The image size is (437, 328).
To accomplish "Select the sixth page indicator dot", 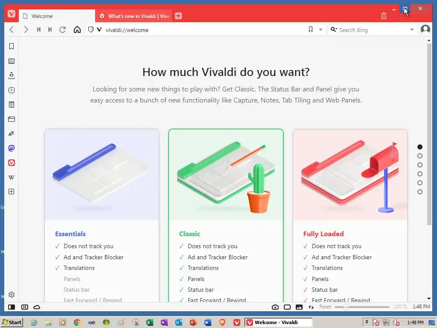I will point(420,192).
